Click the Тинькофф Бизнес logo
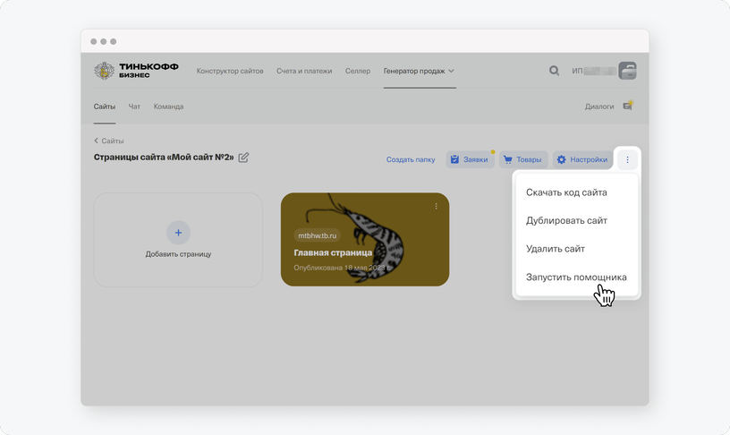 [x=136, y=71]
